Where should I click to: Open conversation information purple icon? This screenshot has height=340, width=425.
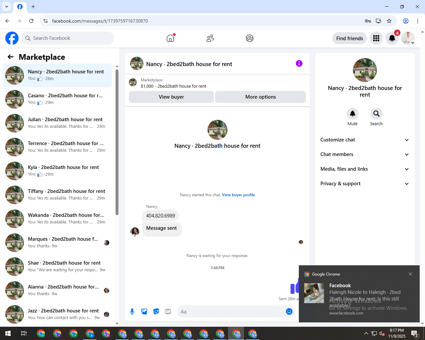click(299, 63)
